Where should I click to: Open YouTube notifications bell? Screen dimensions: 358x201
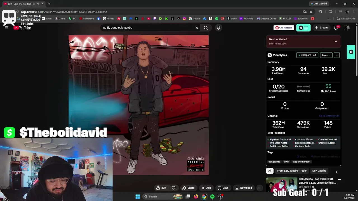coord(336,28)
